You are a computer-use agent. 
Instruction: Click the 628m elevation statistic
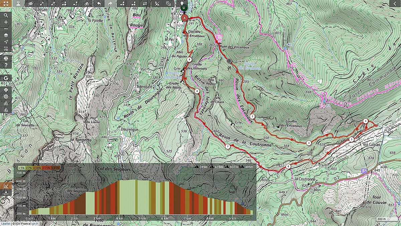218,167
